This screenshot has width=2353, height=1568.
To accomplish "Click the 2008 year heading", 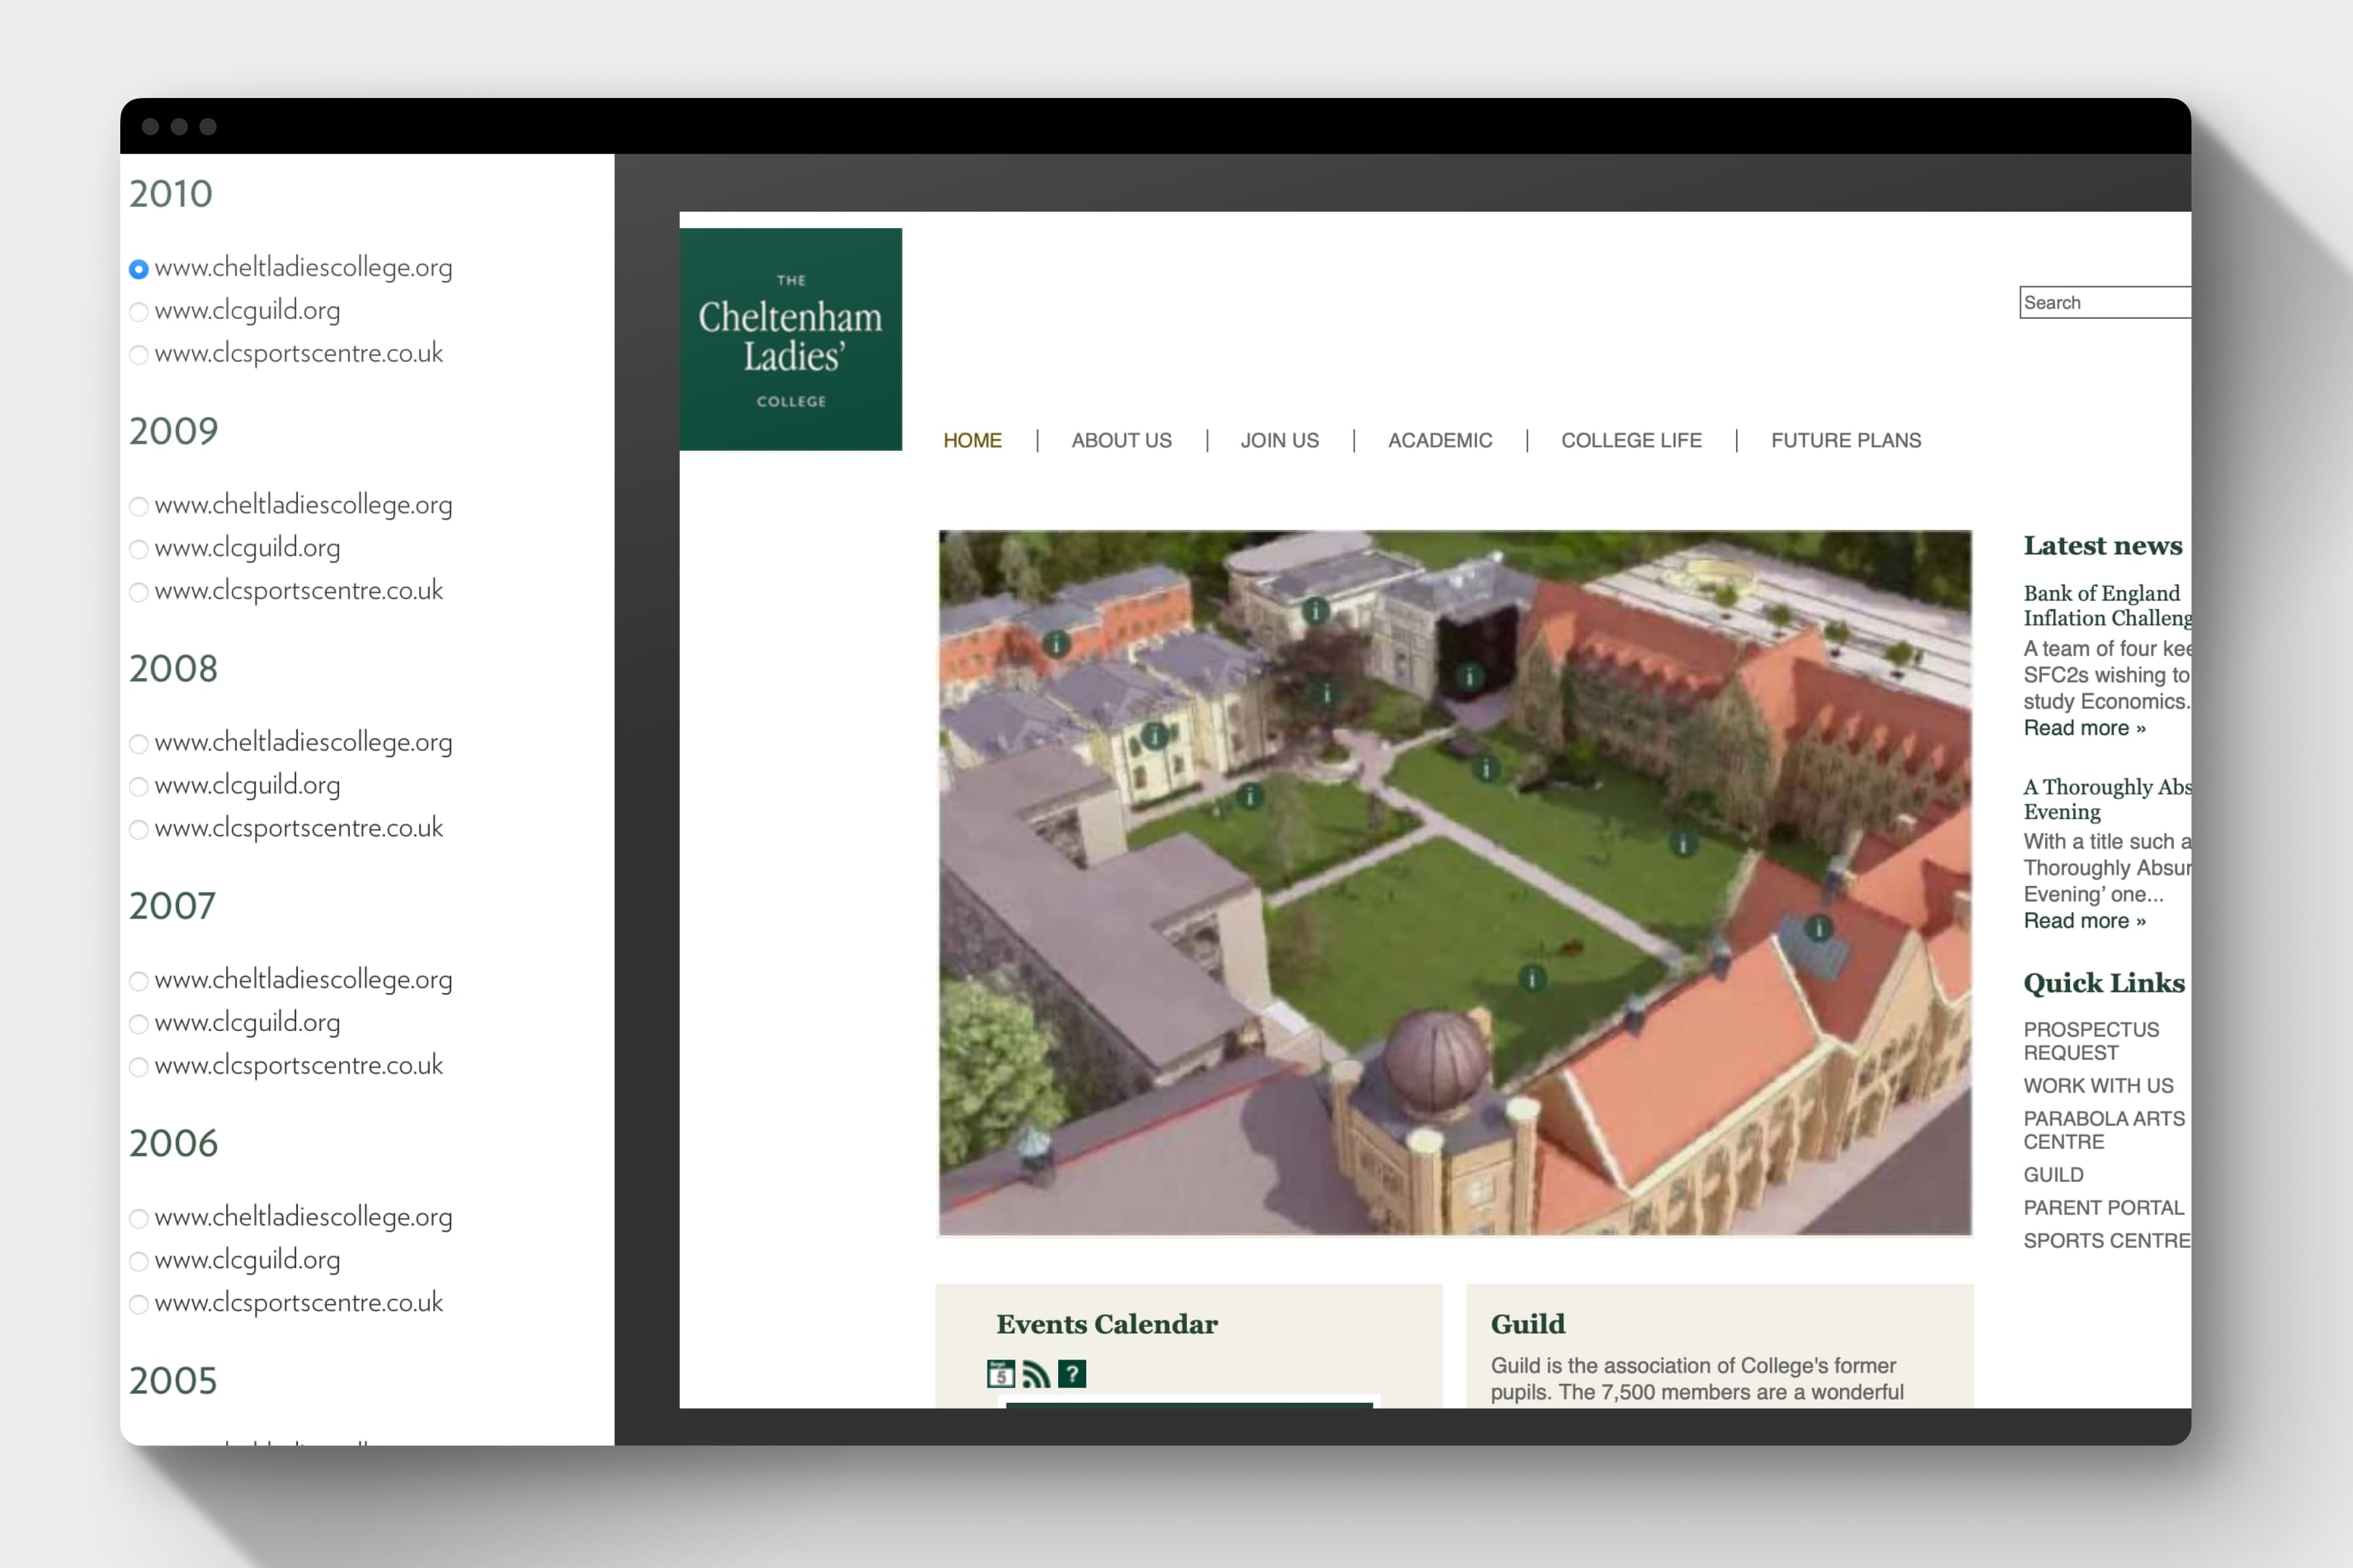I will [x=173, y=668].
